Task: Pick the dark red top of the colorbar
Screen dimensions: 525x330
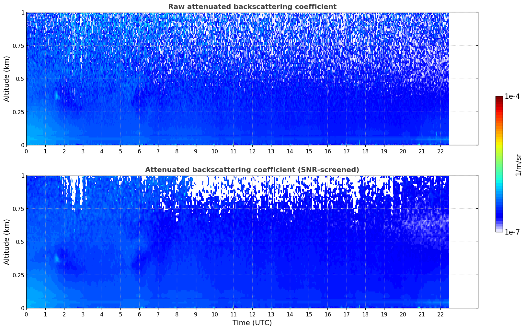Action: click(x=499, y=98)
